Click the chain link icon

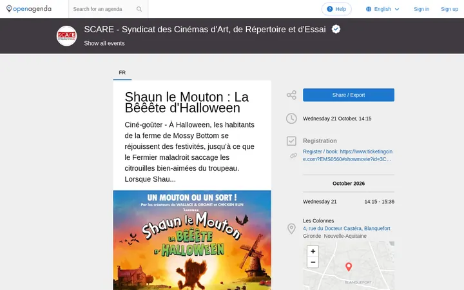293,155
